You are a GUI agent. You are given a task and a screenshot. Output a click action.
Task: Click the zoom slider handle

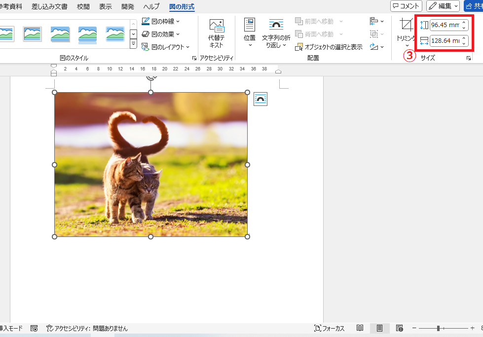click(438, 329)
